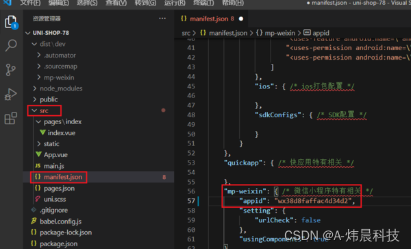This screenshot has height=249, width=411.
Task: Click the VS Code logo in title bar
Action: 8,3
